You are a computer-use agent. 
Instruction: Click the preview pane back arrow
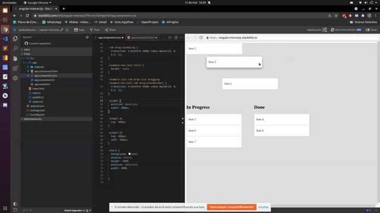pos(188,38)
